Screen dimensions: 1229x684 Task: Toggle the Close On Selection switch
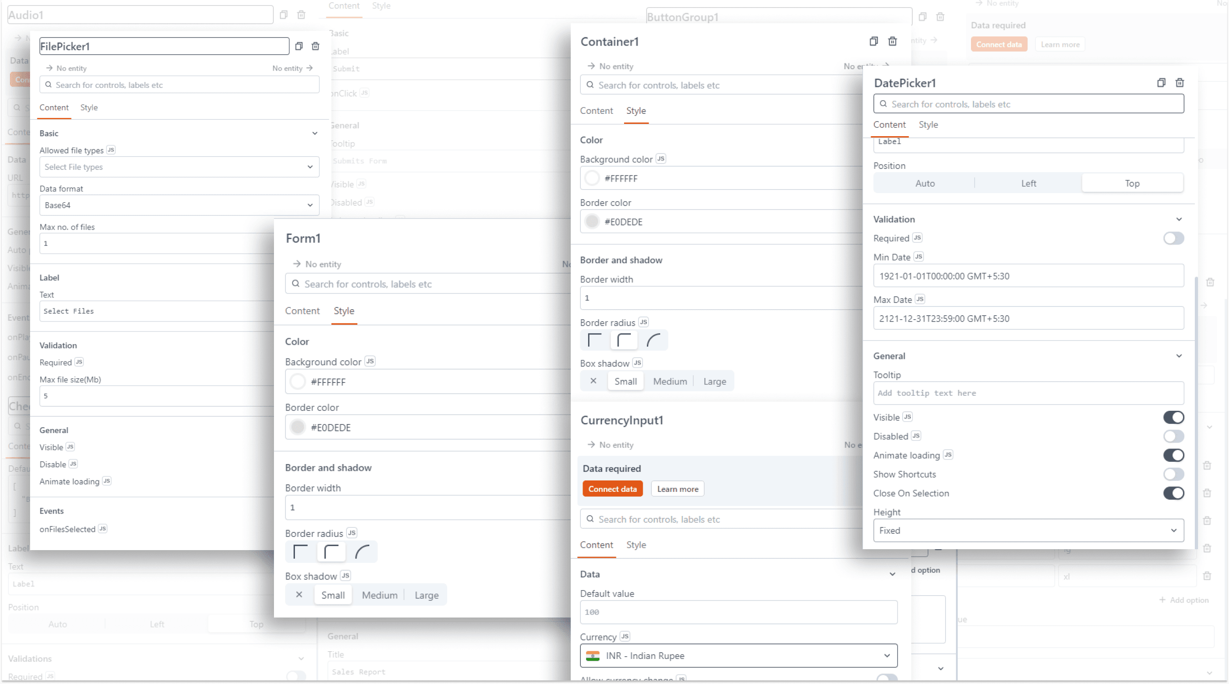[1174, 493]
